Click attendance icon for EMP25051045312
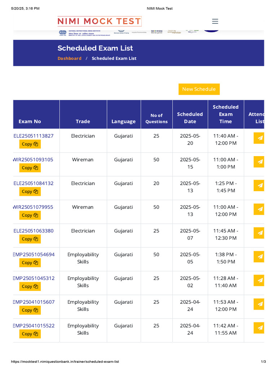 click(259, 280)
